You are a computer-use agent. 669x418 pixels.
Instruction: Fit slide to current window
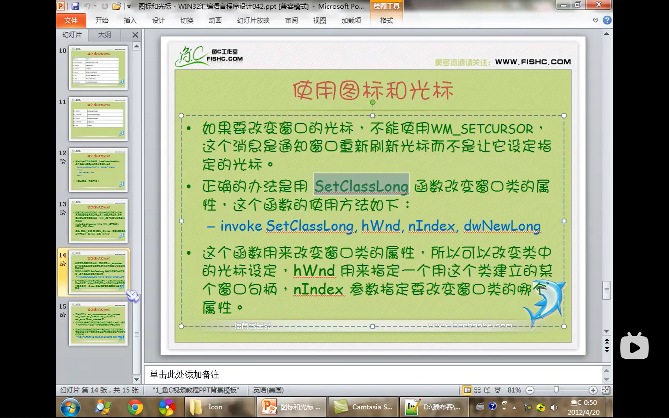coord(606,390)
